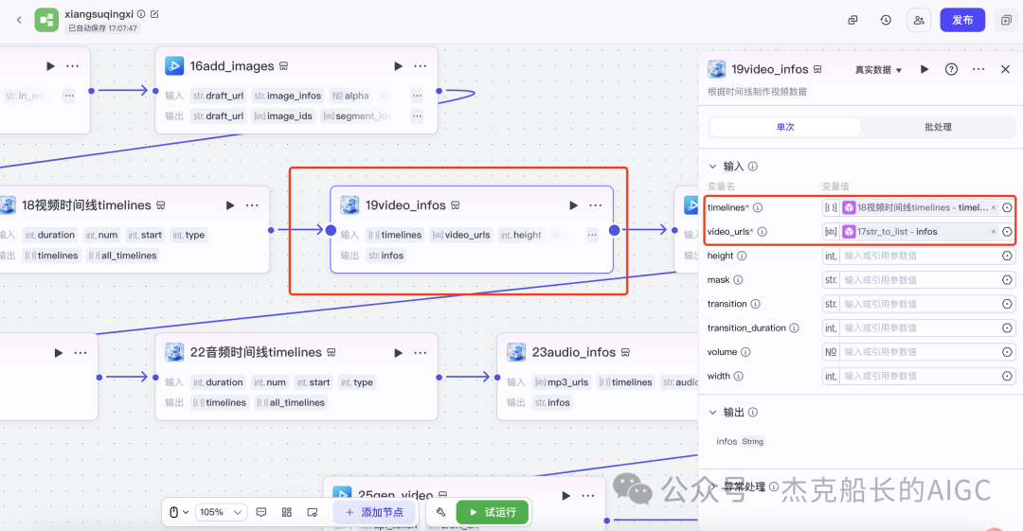Click the comment icon in bottom toolbar
Viewport: 1023px width, 531px height.
click(261, 512)
